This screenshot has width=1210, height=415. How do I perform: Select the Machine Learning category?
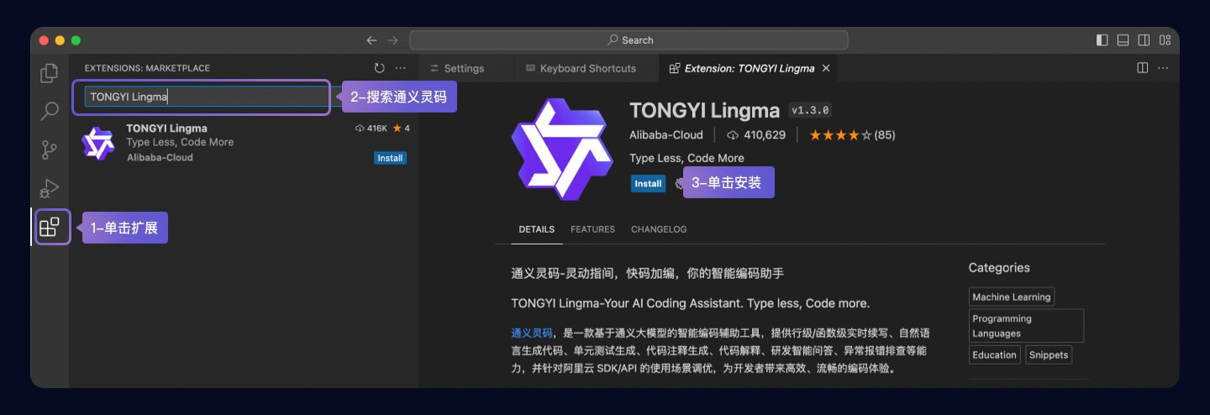(x=1011, y=297)
